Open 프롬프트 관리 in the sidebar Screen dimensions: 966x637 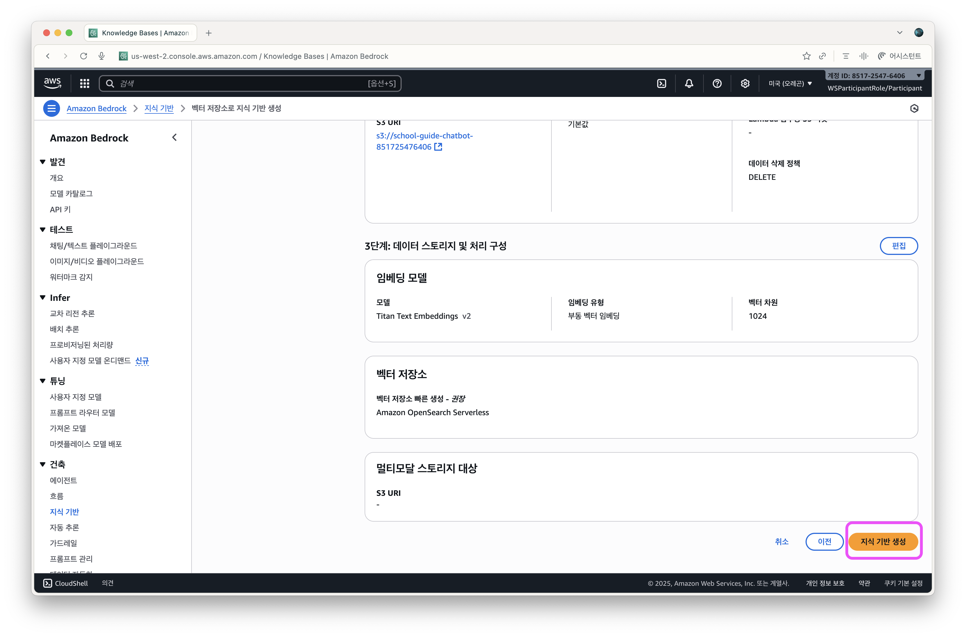(x=71, y=559)
